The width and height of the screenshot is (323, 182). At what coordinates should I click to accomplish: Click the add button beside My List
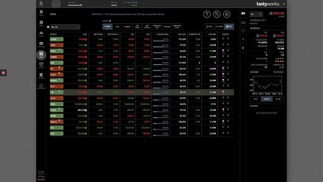click(48, 27)
